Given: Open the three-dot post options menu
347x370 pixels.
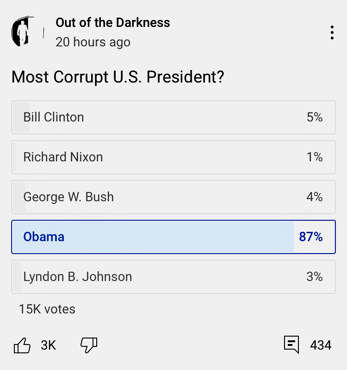Looking at the screenshot, I should click(x=332, y=32).
